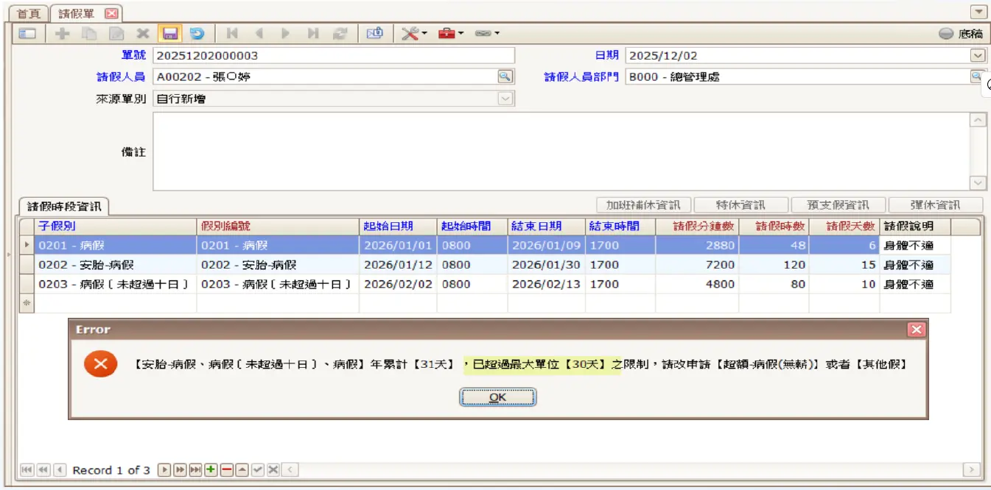Click the 特休資訊 button
Viewport: 991px width, 490px height.
coord(740,205)
